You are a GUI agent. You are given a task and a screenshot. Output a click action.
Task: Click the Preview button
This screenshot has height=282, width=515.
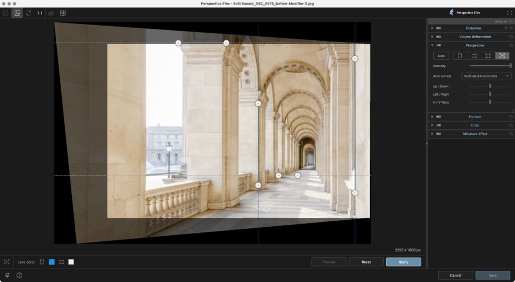329,262
